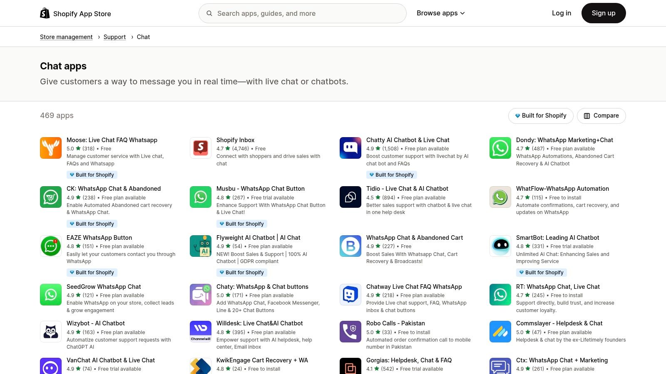Click the Dondy WhatsApp green icon

[x=500, y=148]
